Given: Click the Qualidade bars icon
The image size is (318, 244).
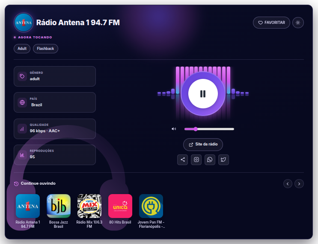Looking at the screenshot, I should point(22,128).
